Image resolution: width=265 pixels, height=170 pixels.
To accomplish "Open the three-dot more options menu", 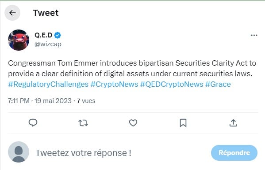I will click(x=254, y=35).
